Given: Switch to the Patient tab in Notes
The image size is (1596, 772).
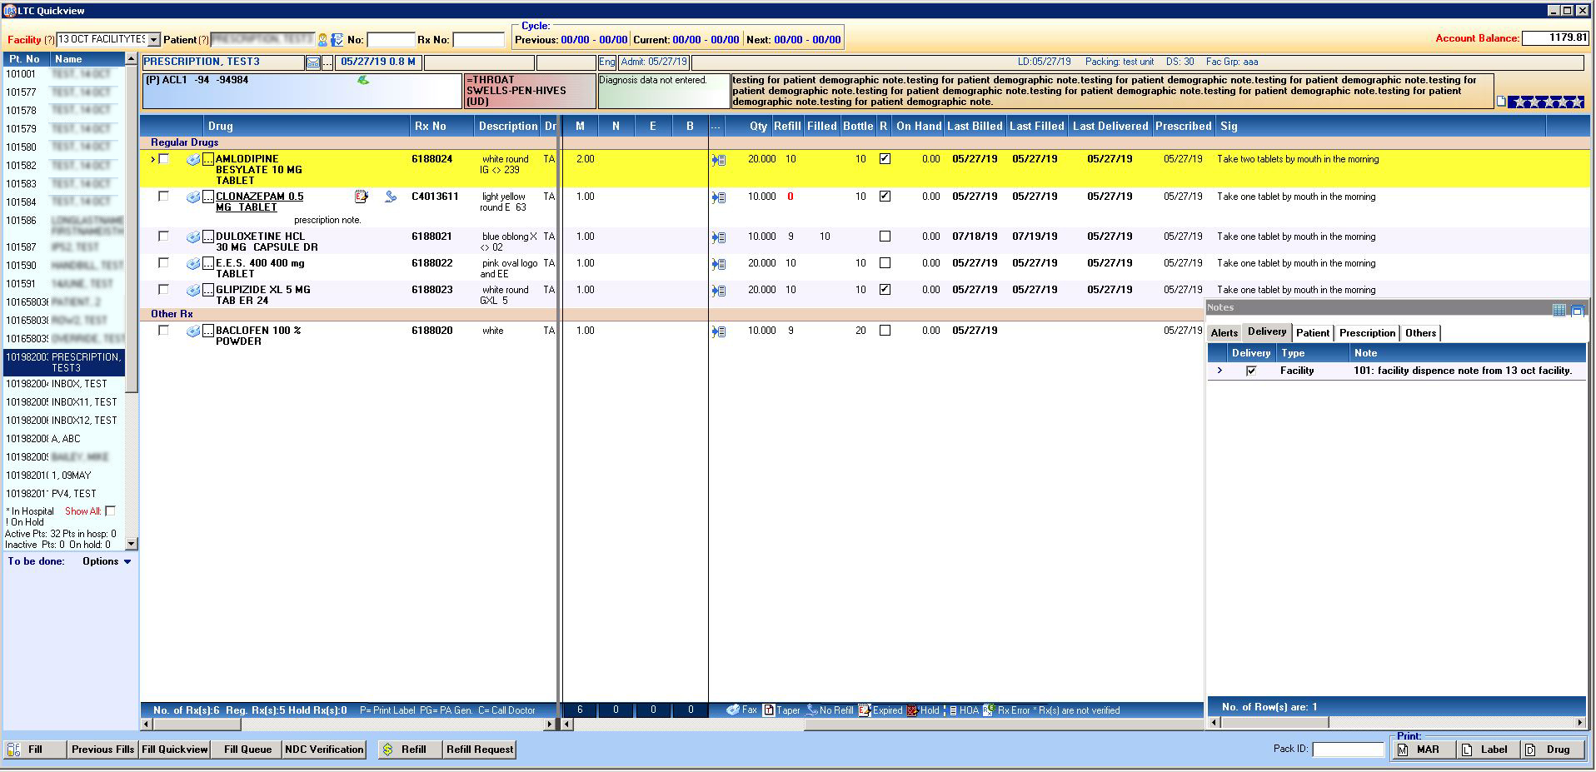Looking at the screenshot, I should 1313,333.
